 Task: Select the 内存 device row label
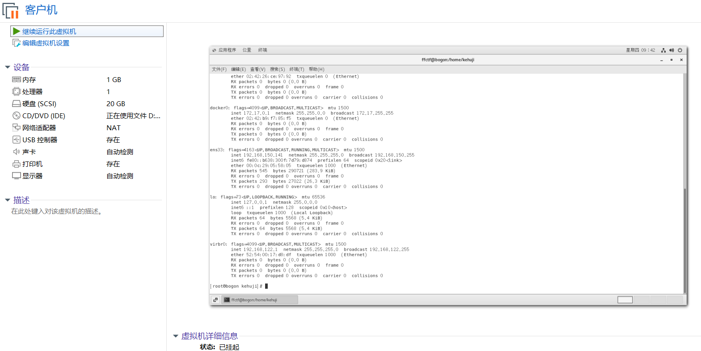tap(29, 79)
